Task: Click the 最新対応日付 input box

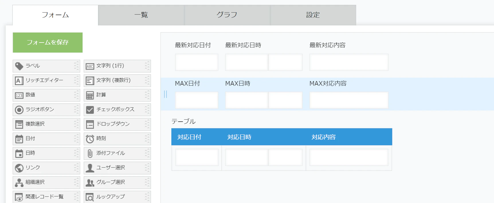Action: [x=197, y=62]
